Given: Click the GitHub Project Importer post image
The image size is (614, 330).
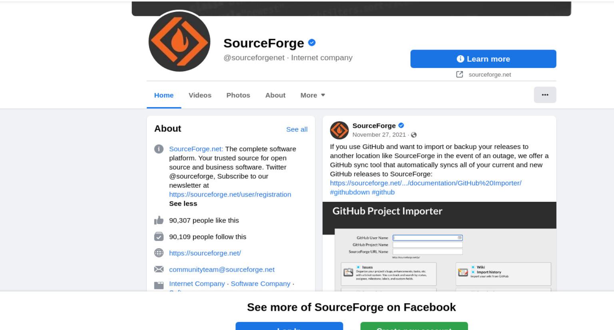Looking at the screenshot, I should tap(439, 246).
